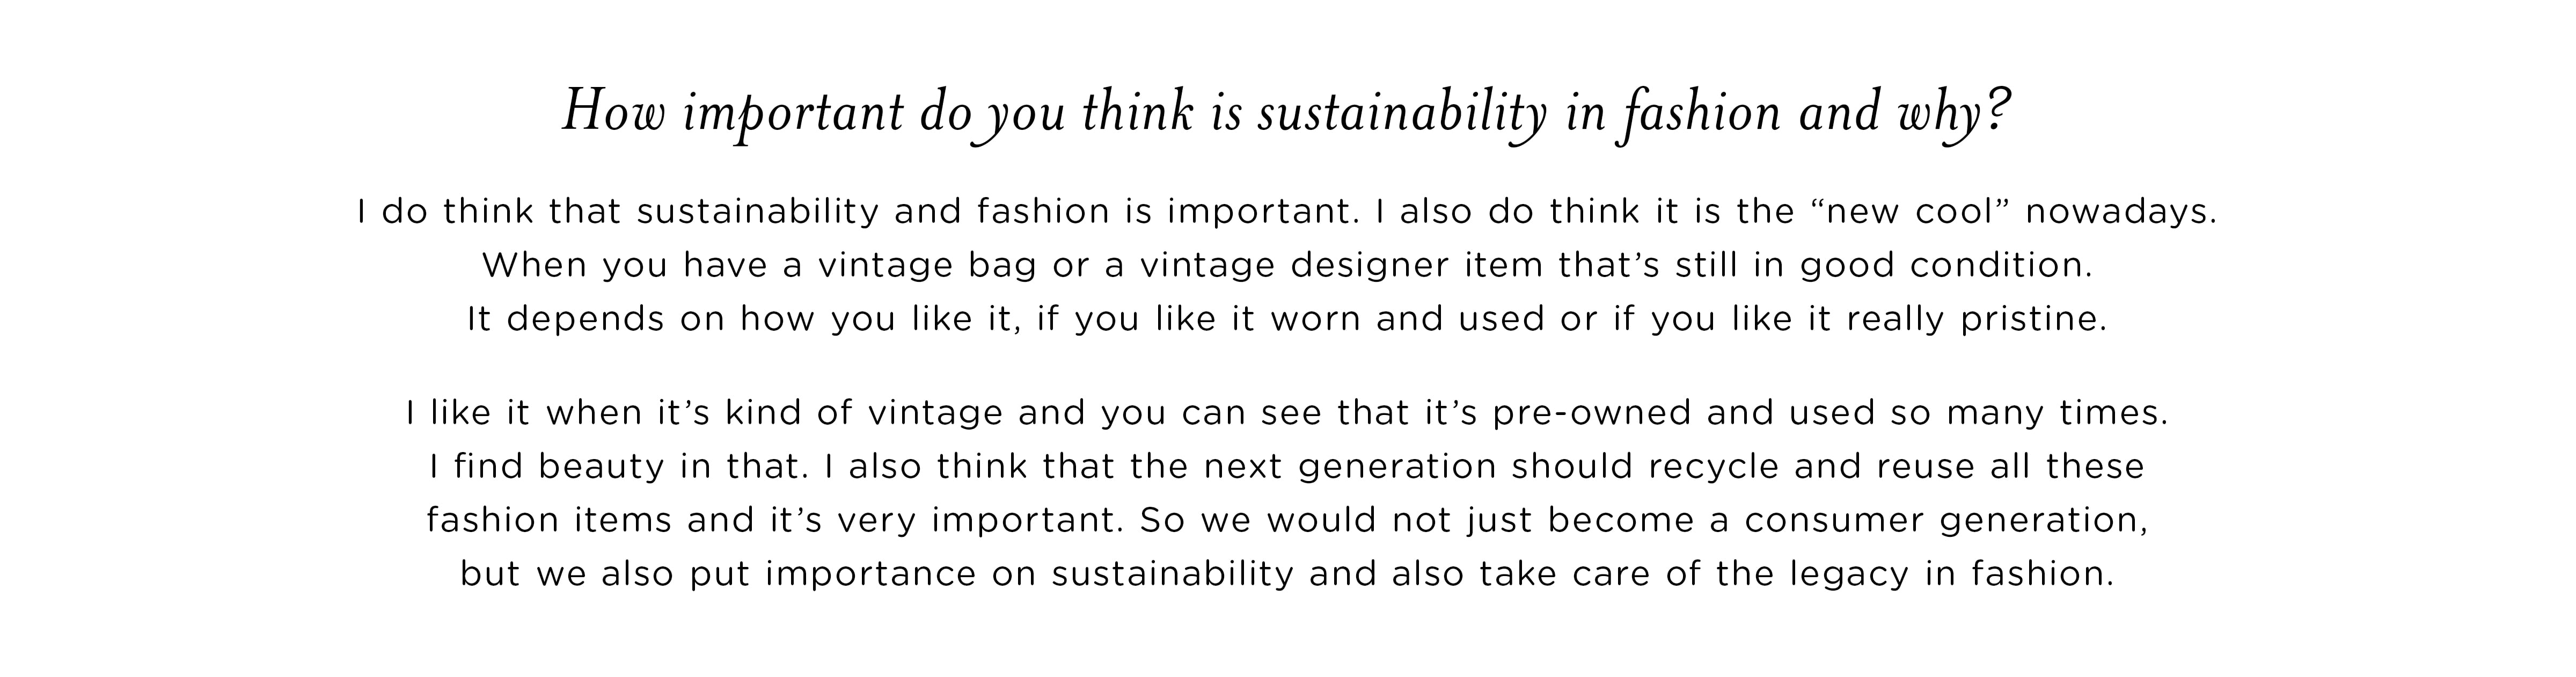Click the word "worn"

point(1314,320)
